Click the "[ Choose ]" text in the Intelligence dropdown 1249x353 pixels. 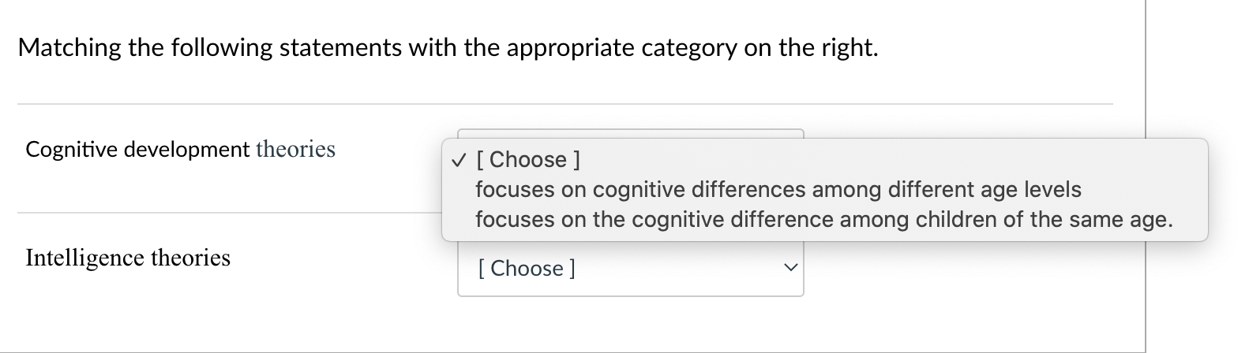(x=527, y=269)
